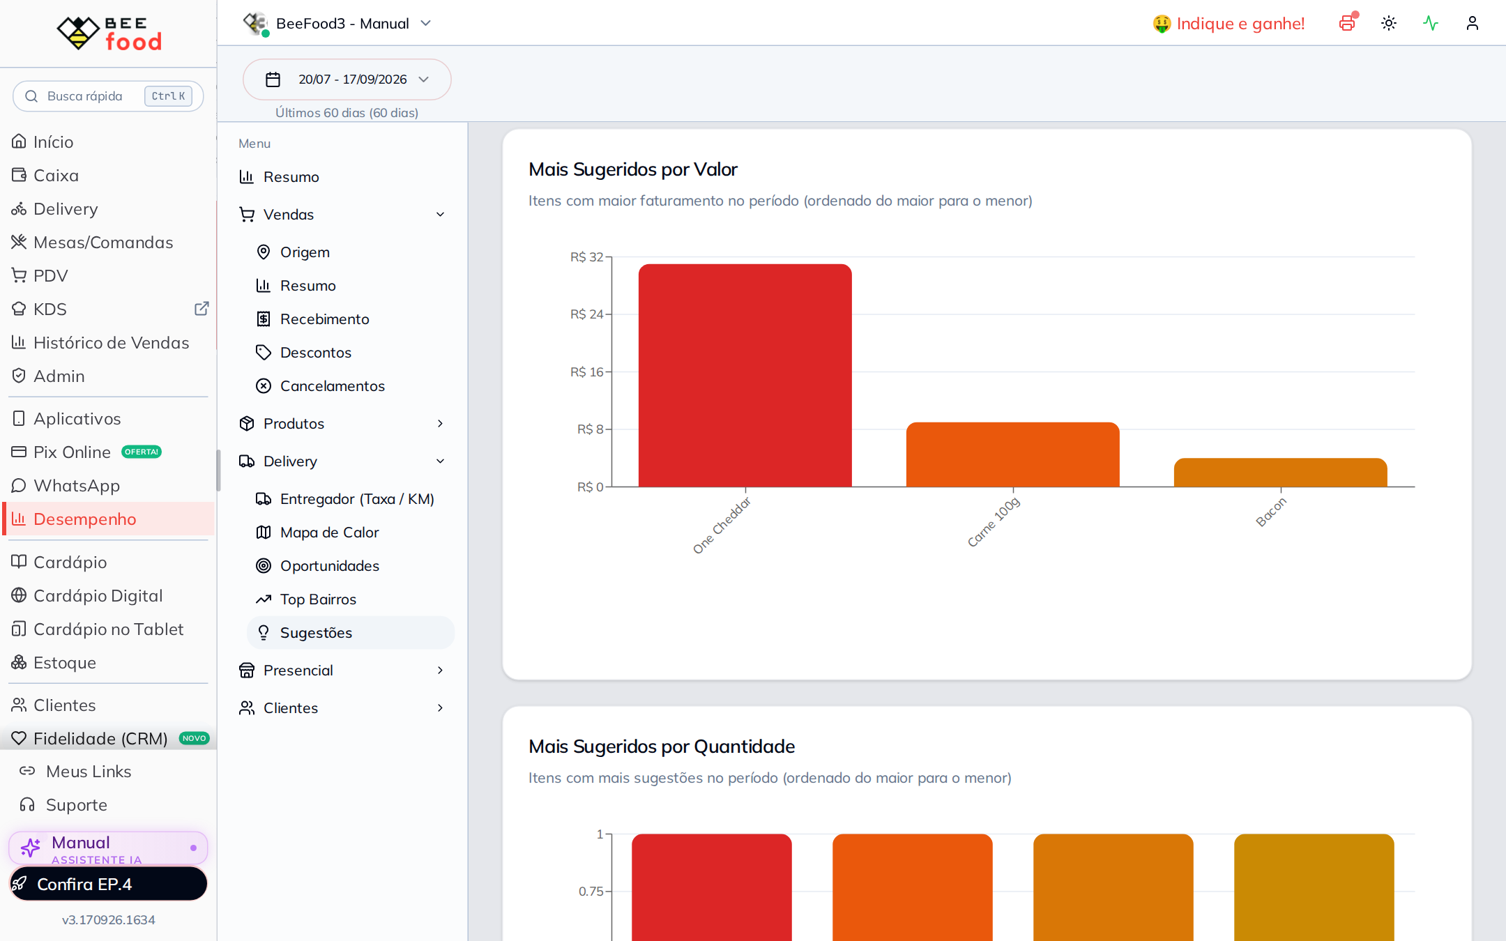Click the Mapa de Calor map icon
This screenshot has height=941, width=1506.
[264, 532]
